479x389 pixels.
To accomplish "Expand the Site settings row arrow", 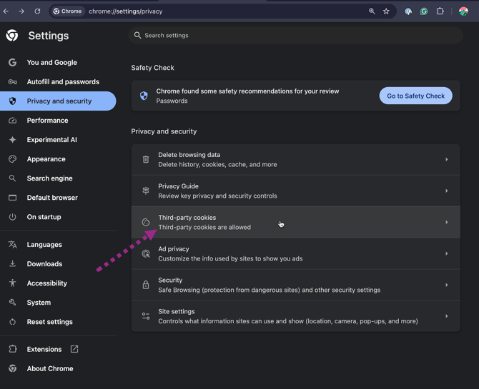I will tap(447, 316).
